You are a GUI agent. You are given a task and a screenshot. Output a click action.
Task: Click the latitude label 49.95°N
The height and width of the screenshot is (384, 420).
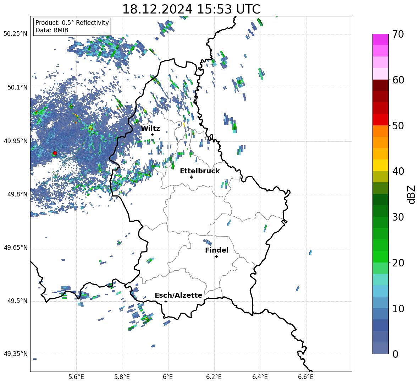(16, 141)
